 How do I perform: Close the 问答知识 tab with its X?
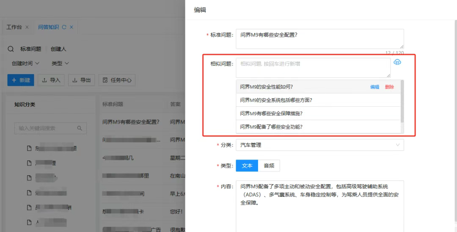(72, 27)
